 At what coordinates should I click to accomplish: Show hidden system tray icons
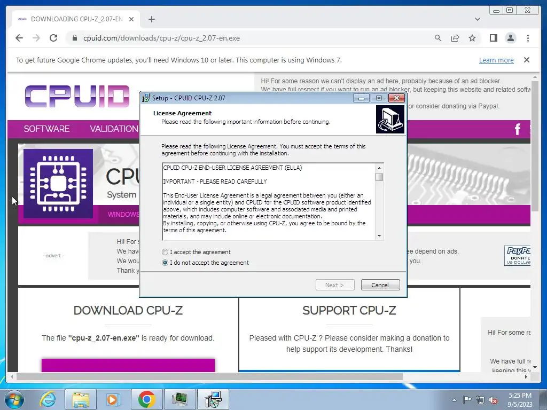tap(454, 400)
